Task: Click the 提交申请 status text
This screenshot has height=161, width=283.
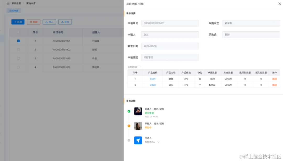Action: 149,113
